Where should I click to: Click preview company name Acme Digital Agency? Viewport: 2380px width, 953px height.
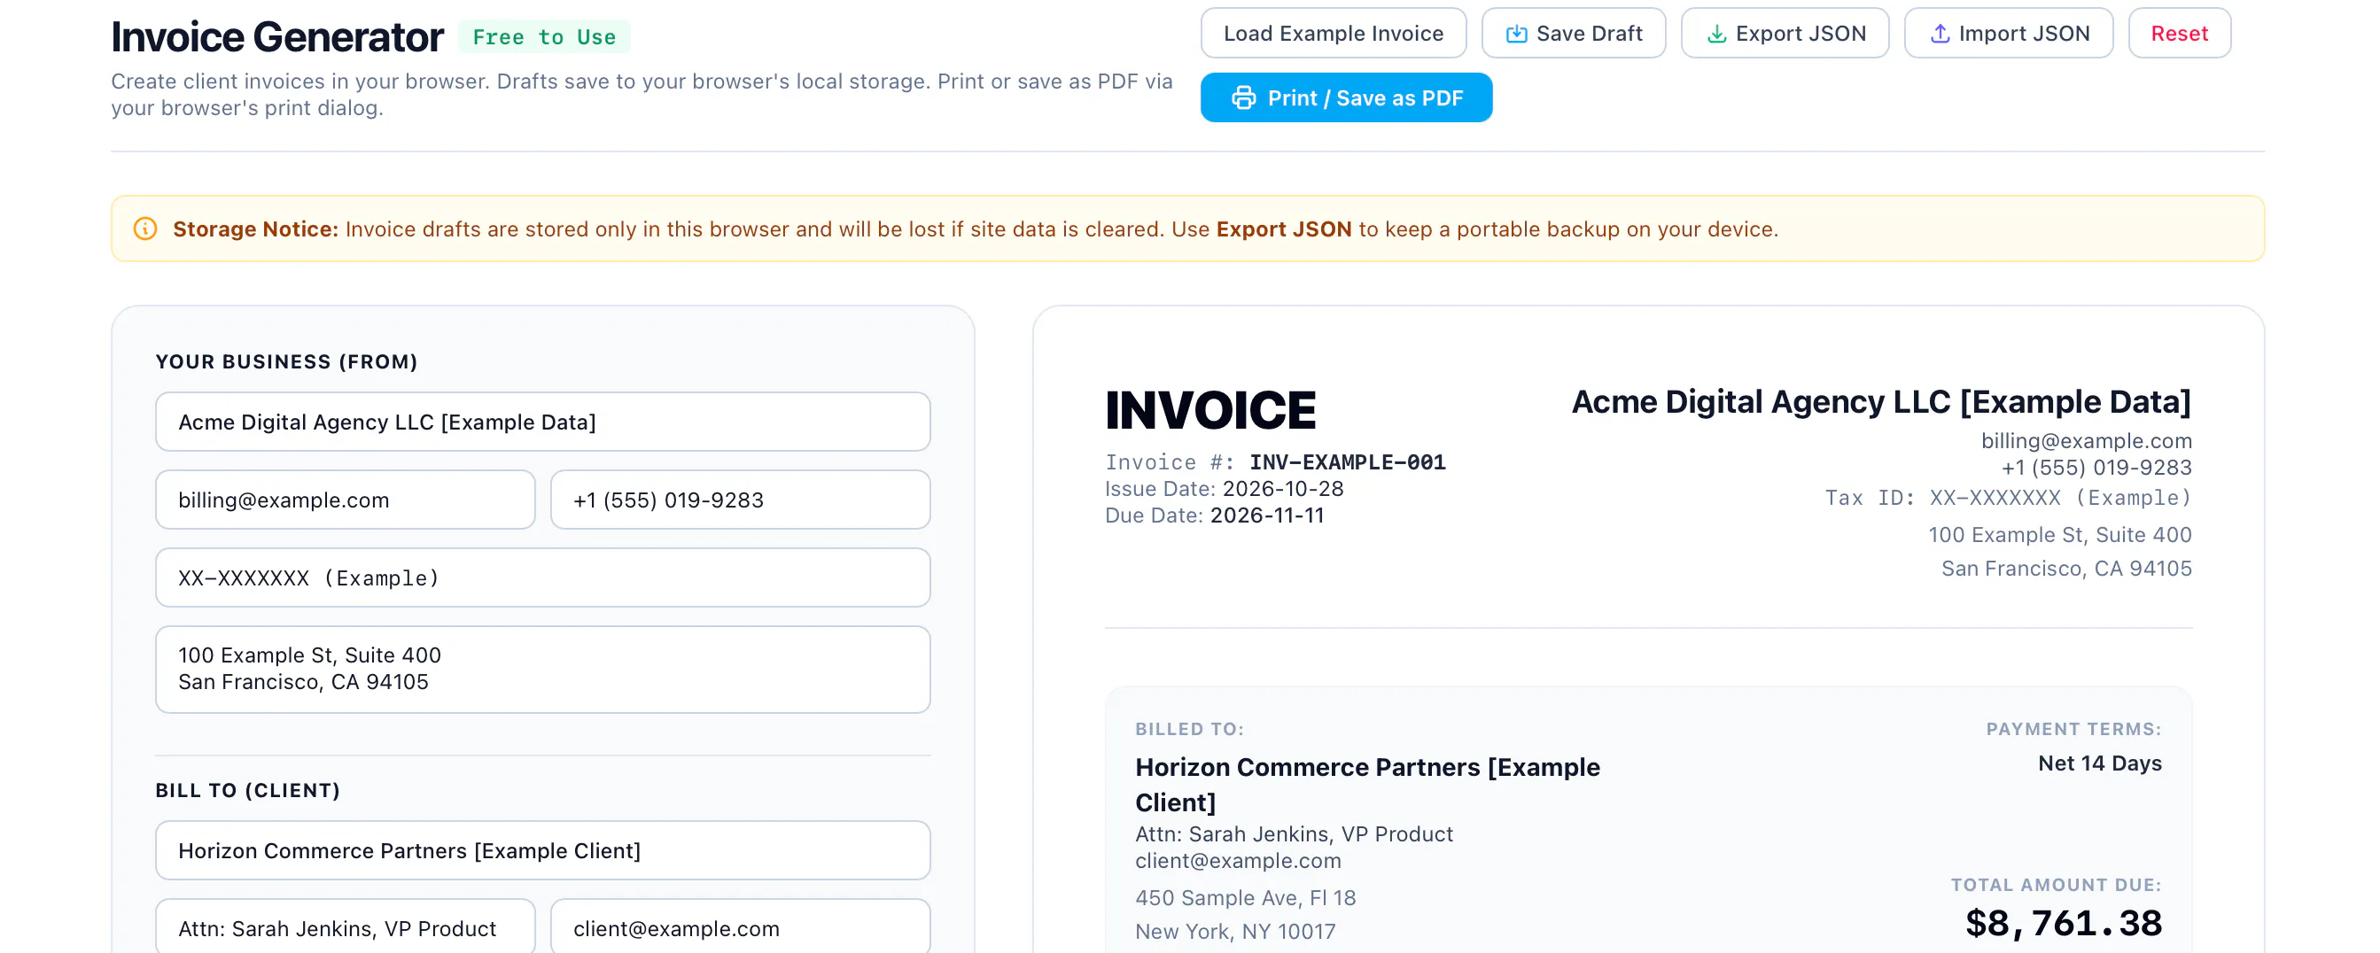tap(1881, 402)
